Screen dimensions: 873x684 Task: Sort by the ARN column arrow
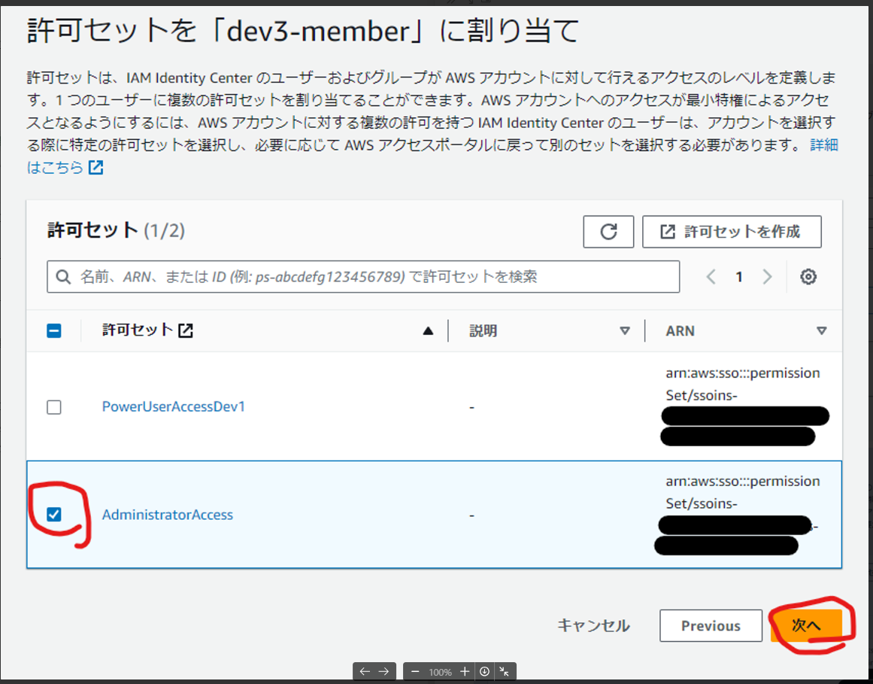(821, 331)
